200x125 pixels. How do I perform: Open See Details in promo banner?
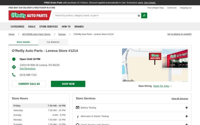point(150,3)
